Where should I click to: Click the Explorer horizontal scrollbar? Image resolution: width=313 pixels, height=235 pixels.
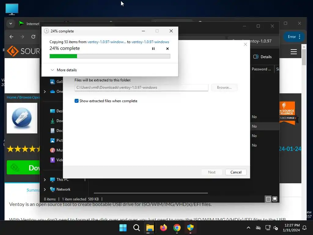coord(151,193)
